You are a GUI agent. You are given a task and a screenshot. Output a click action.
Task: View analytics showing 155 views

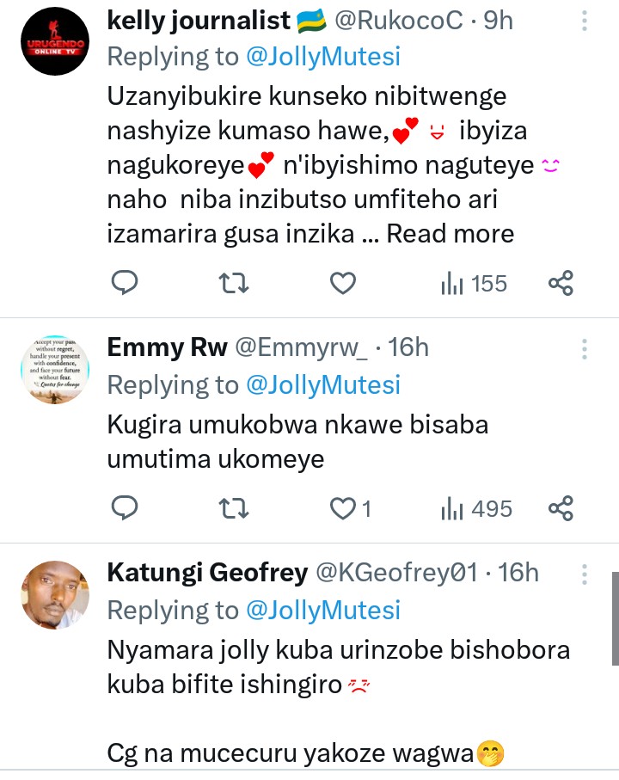point(473,282)
